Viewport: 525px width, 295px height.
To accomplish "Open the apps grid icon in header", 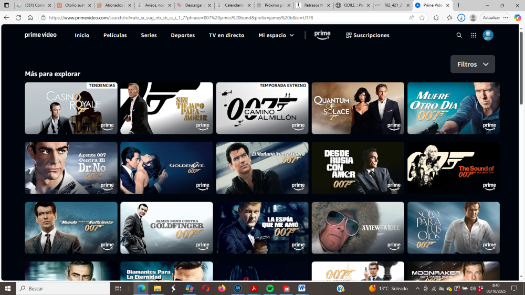I will pos(474,35).
